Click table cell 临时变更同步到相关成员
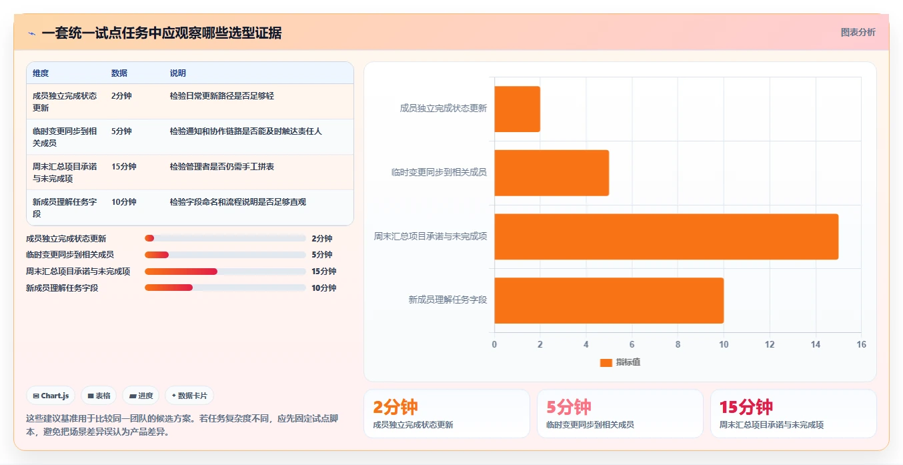The width and height of the screenshot is (903, 465). pyautogui.click(x=65, y=137)
